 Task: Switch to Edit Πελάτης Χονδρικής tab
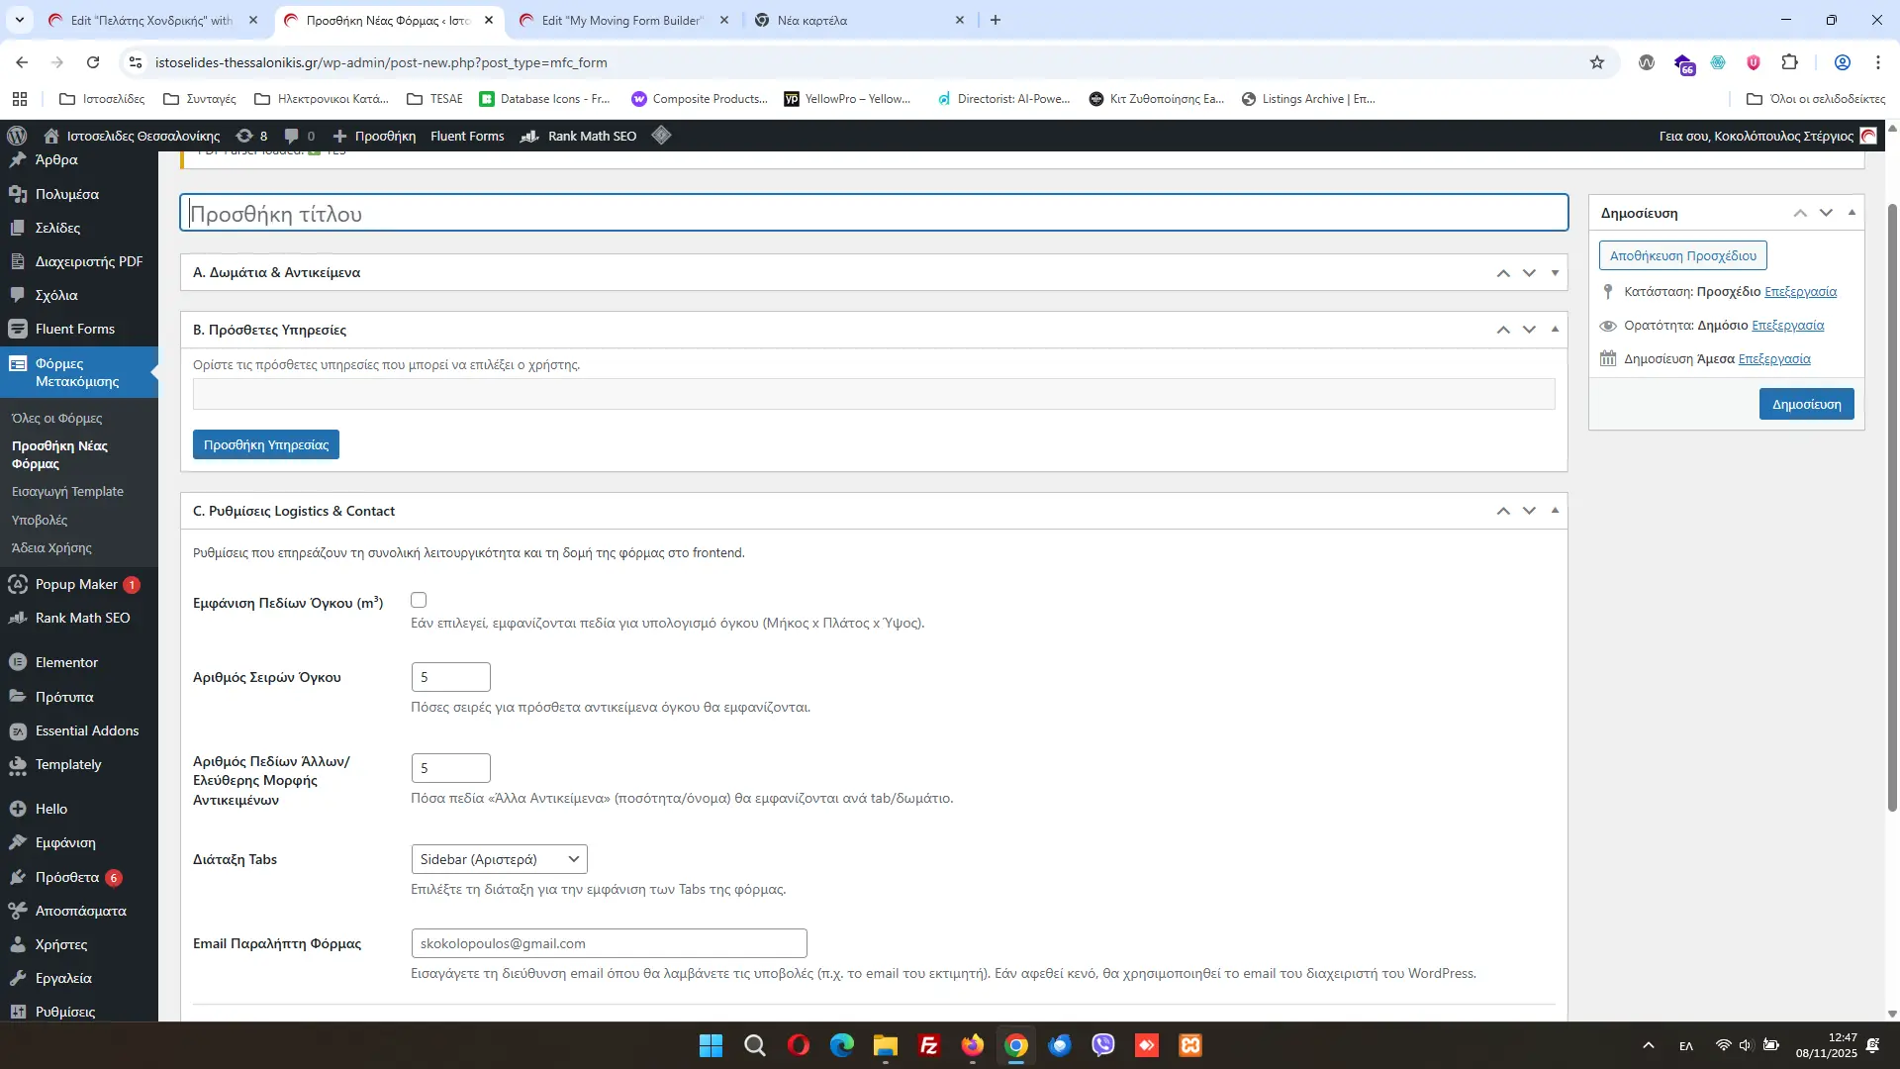[153, 20]
